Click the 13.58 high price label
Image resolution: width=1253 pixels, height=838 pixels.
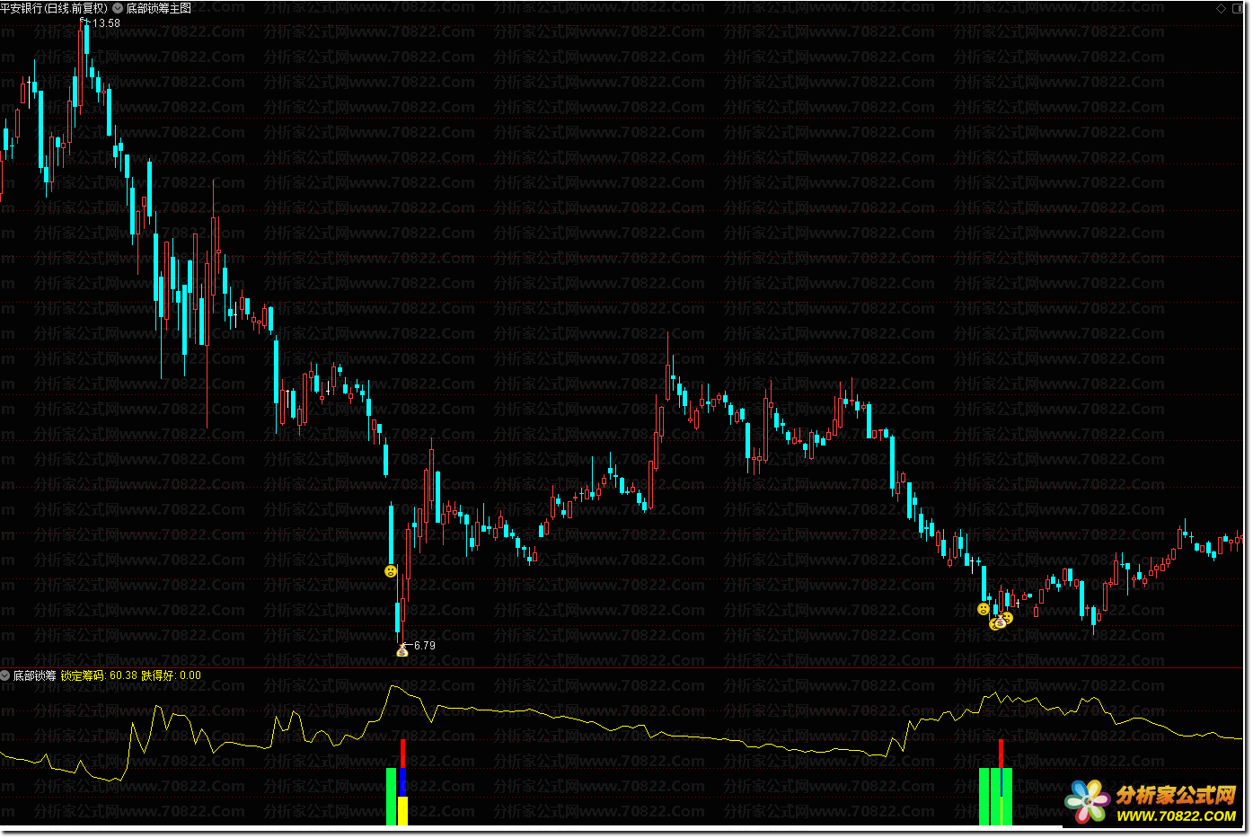pos(106,23)
